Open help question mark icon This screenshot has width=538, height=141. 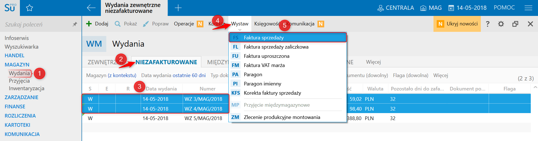488,24
